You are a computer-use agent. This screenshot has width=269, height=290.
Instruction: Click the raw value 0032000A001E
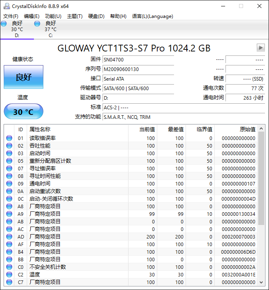pyautogui.click(x=239, y=275)
